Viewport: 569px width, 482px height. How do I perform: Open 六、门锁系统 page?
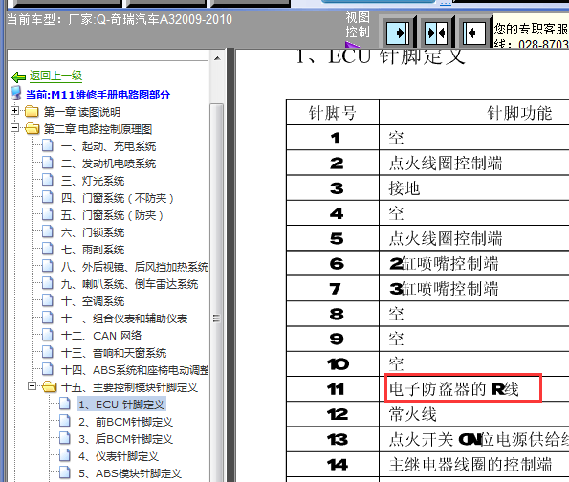(93, 232)
